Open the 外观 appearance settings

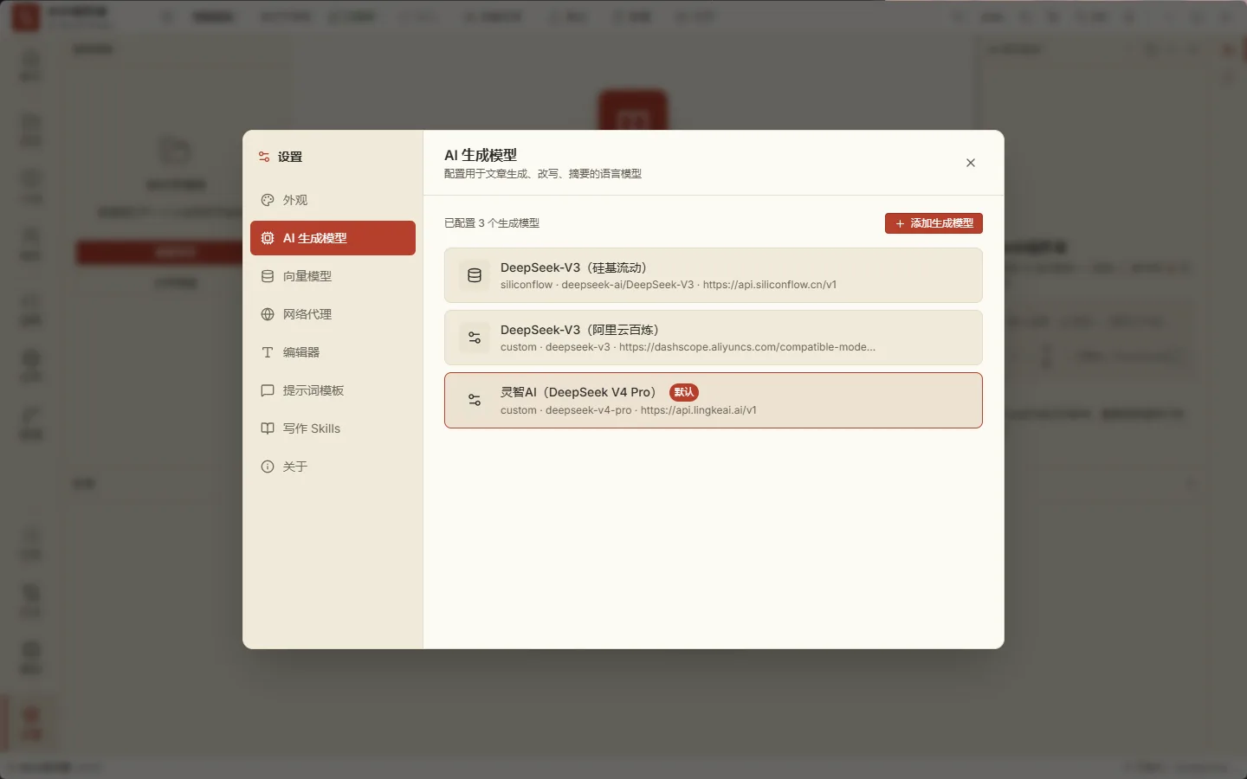click(333, 200)
